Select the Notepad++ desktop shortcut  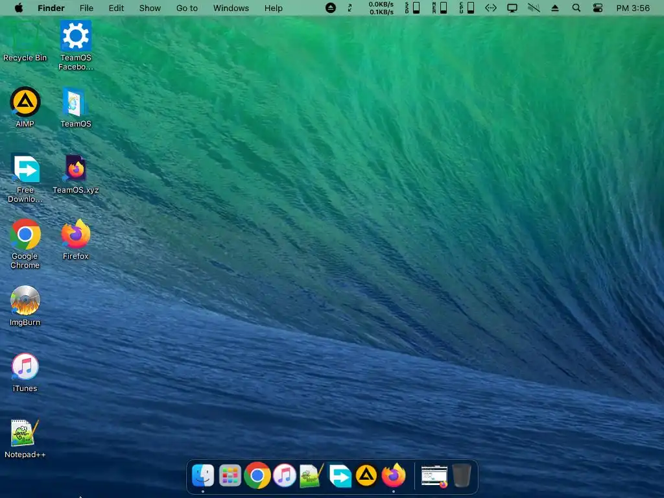(x=25, y=438)
